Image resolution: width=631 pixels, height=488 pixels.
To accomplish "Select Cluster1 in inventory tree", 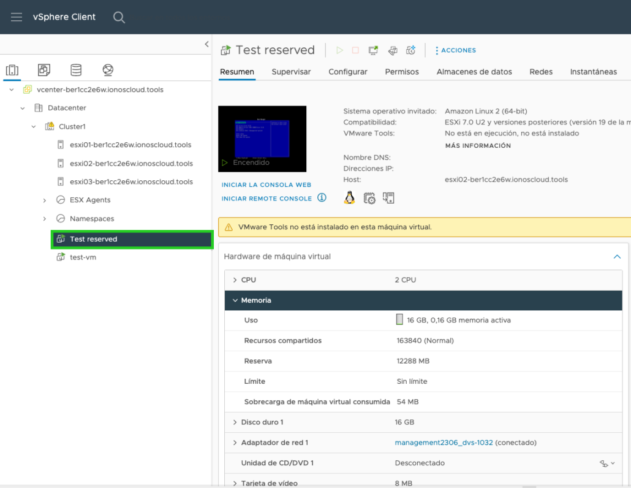I will tap(72, 126).
